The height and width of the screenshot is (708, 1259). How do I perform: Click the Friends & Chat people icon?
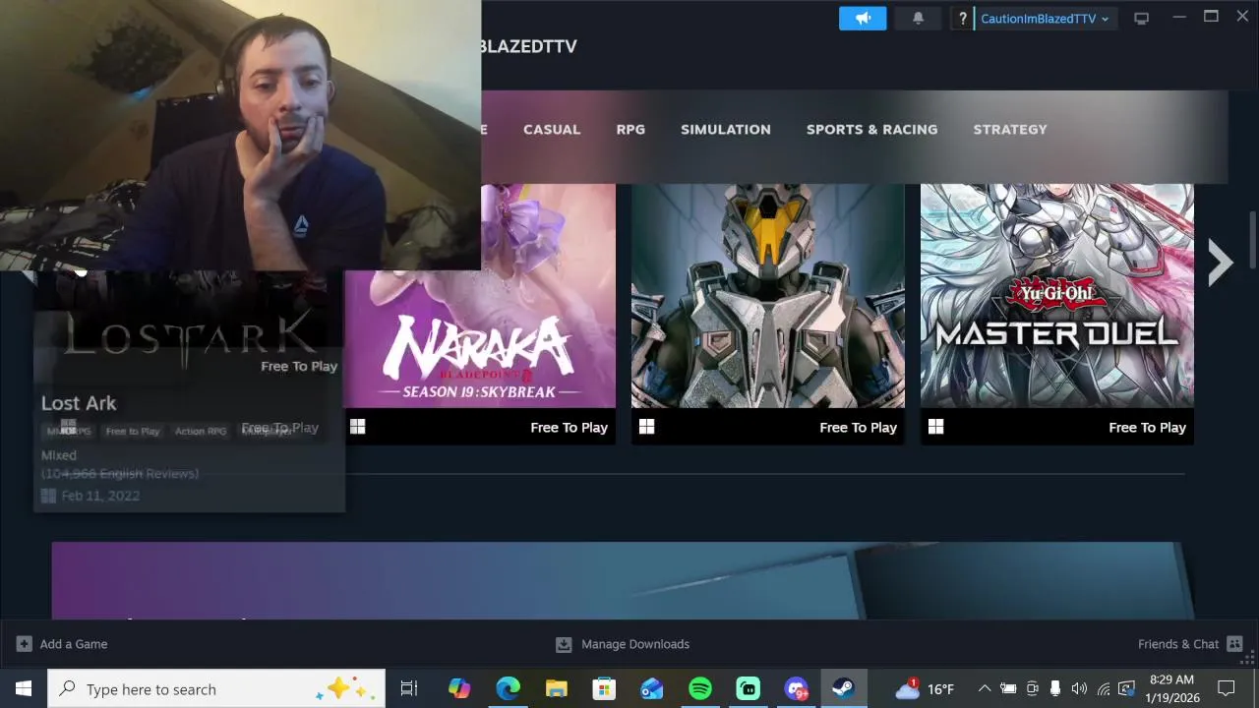pos(1234,644)
